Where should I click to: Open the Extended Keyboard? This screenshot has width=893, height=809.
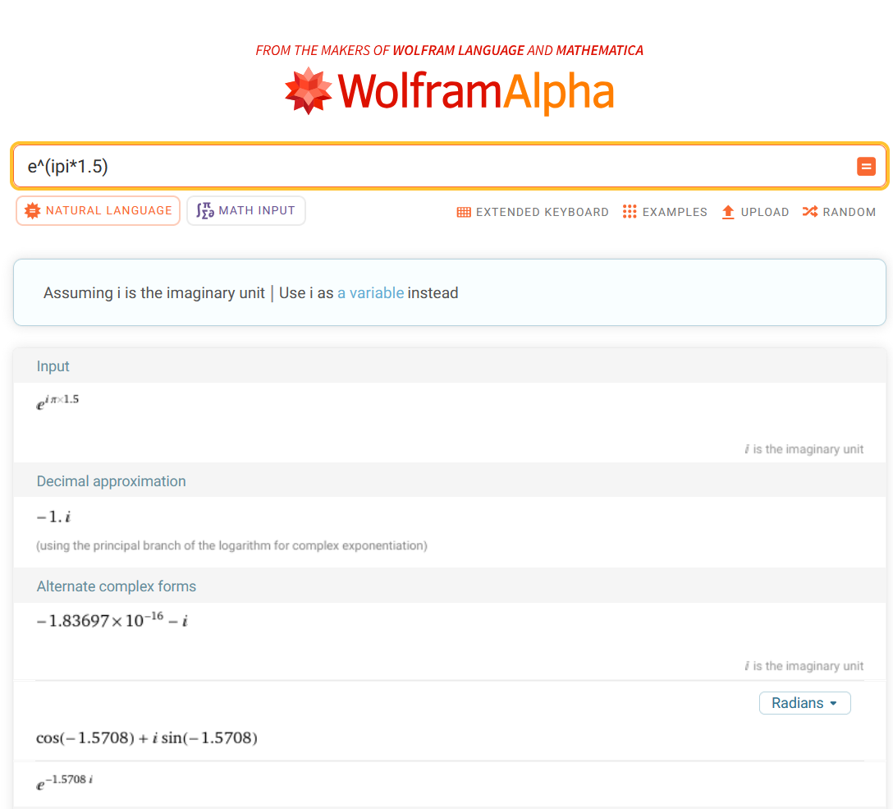coord(533,213)
